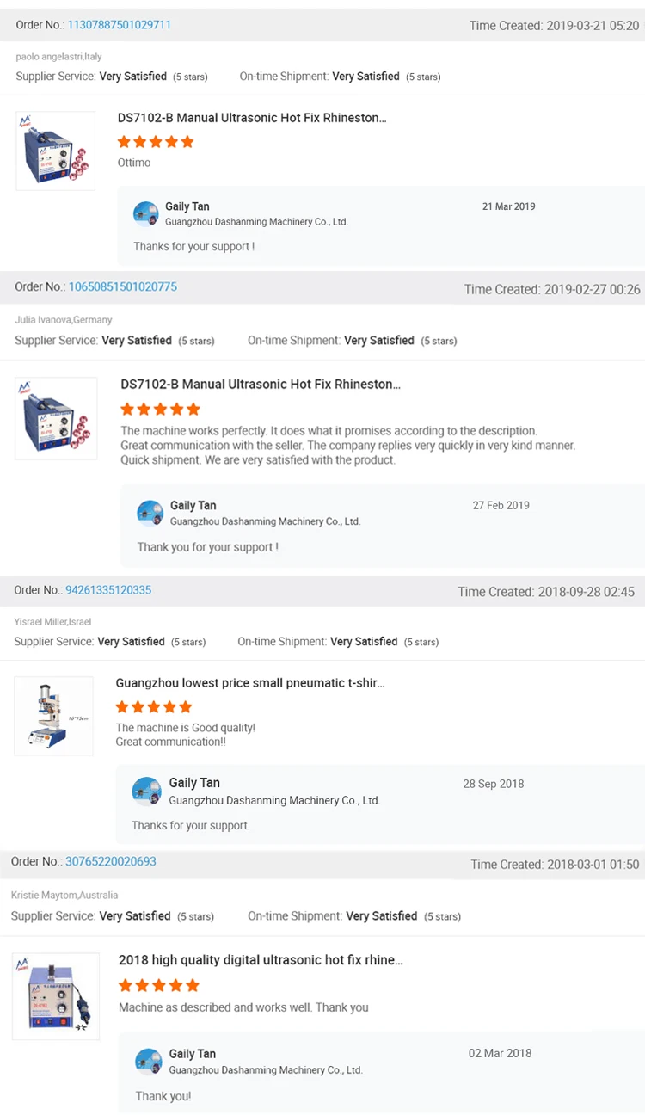Image resolution: width=645 pixels, height=1115 pixels.
Task: Click Gaily Tan's avatar on 28 Sep 2018 reply
Action: click(146, 791)
